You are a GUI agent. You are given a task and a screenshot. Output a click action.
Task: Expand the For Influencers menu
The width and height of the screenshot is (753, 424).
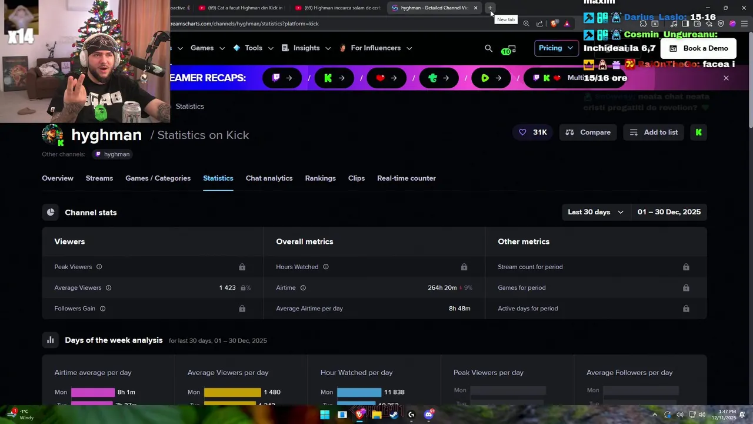click(x=376, y=48)
